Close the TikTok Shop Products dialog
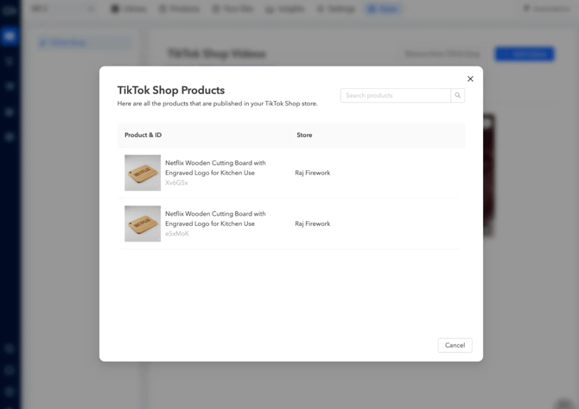579x409 pixels. pyautogui.click(x=470, y=79)
